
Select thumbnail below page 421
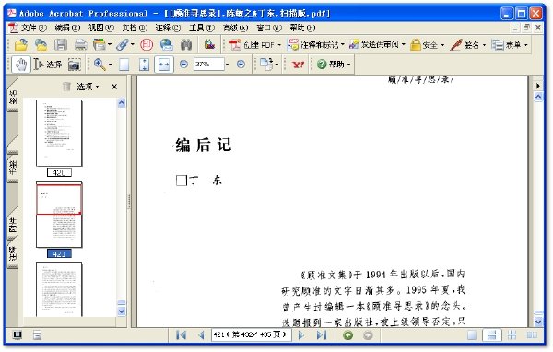coord(59,288)
